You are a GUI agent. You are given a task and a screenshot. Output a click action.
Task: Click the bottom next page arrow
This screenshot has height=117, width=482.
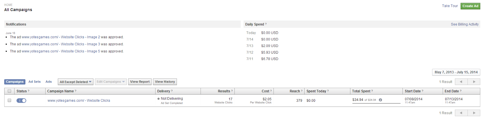tap(474, 113)
